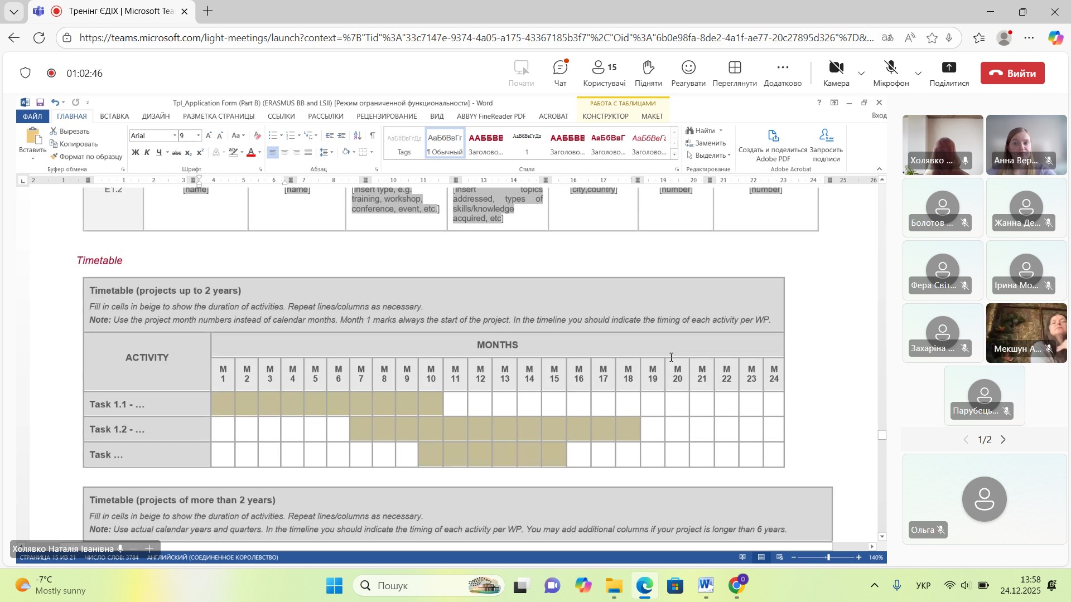Open the Teams meeting chat panel
The width and height of the screenshot is (1071, 602).
click(x=560, y=73)
